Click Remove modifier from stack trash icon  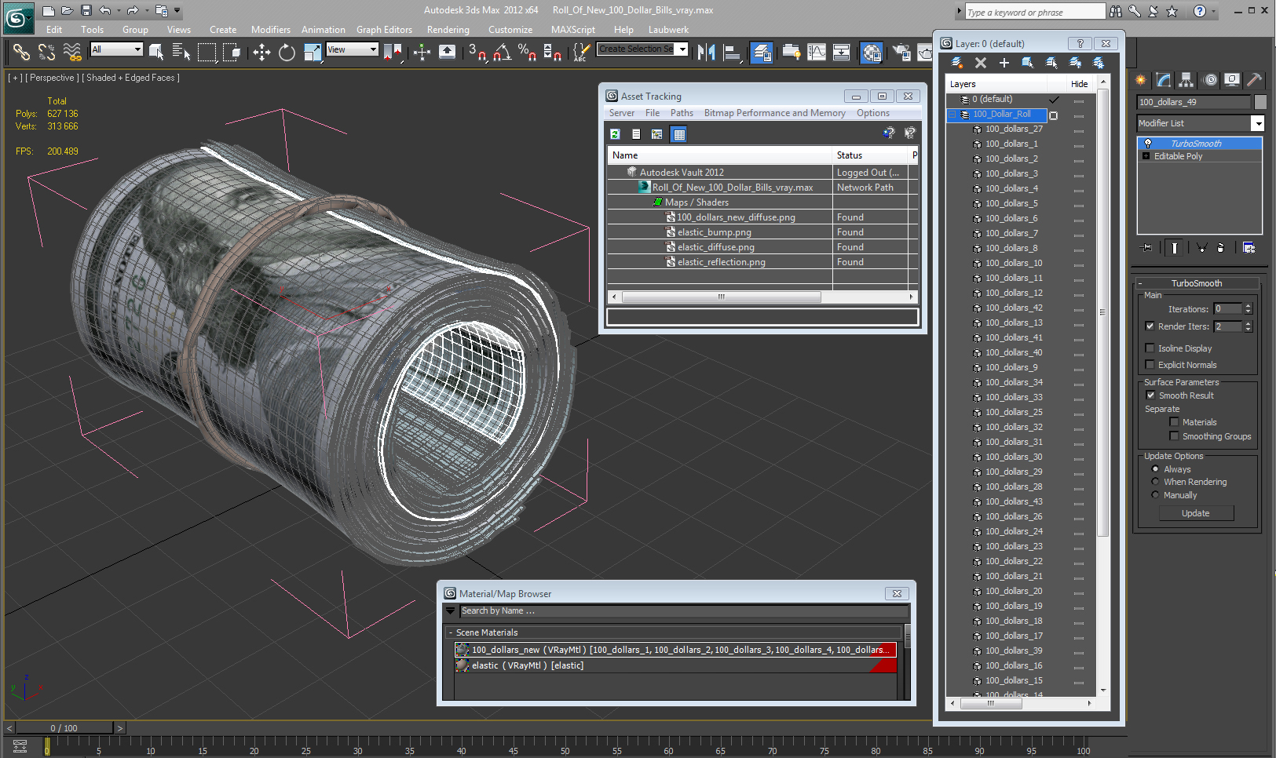coord(1220,247)
